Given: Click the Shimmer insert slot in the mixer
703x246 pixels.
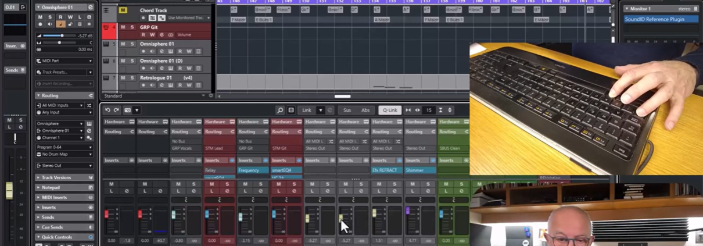Looking at the screenshot, I should (x=419, y=170).
